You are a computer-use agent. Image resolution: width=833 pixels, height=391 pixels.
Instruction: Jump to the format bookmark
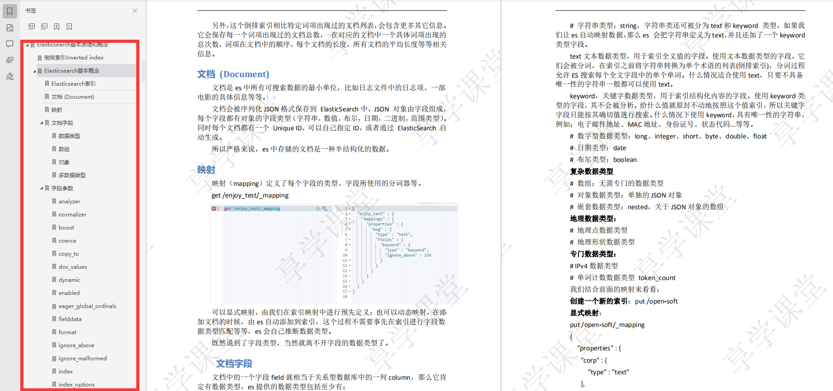(67, 332)
